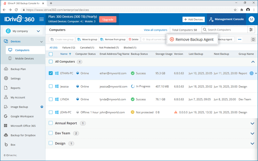Switch to the All (50) tab
The width and height of the screenshot is (258, 161).
tap(54, 47)
